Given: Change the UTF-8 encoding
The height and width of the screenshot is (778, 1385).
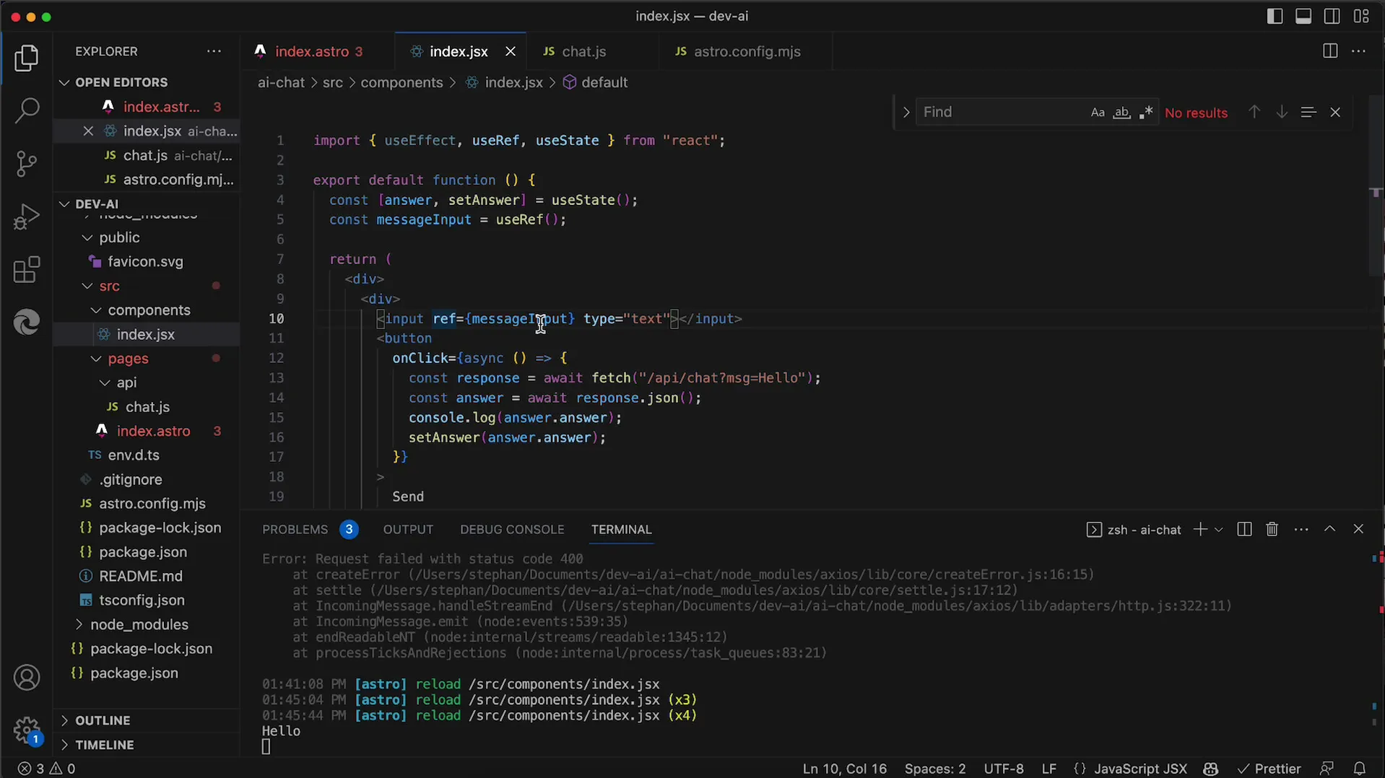Looking at the screenshot, I should point(1003,769).
